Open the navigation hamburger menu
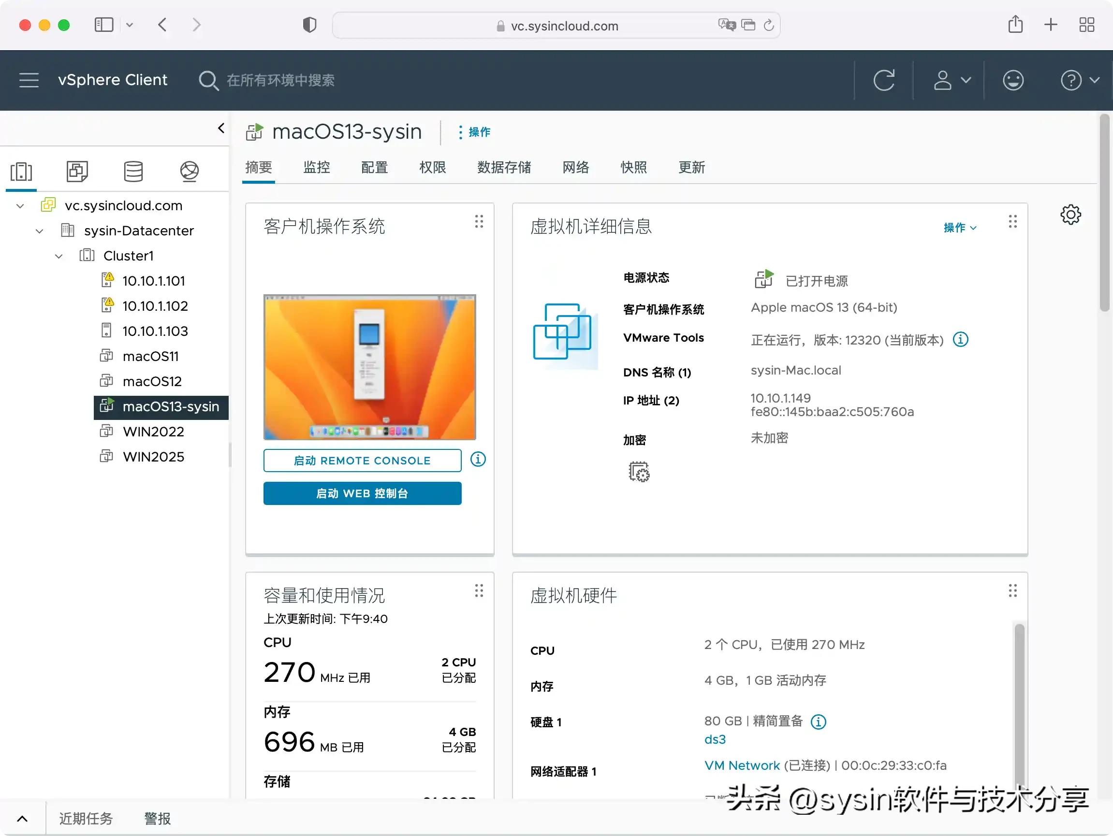1113x836 pixels. pos(29,80)
